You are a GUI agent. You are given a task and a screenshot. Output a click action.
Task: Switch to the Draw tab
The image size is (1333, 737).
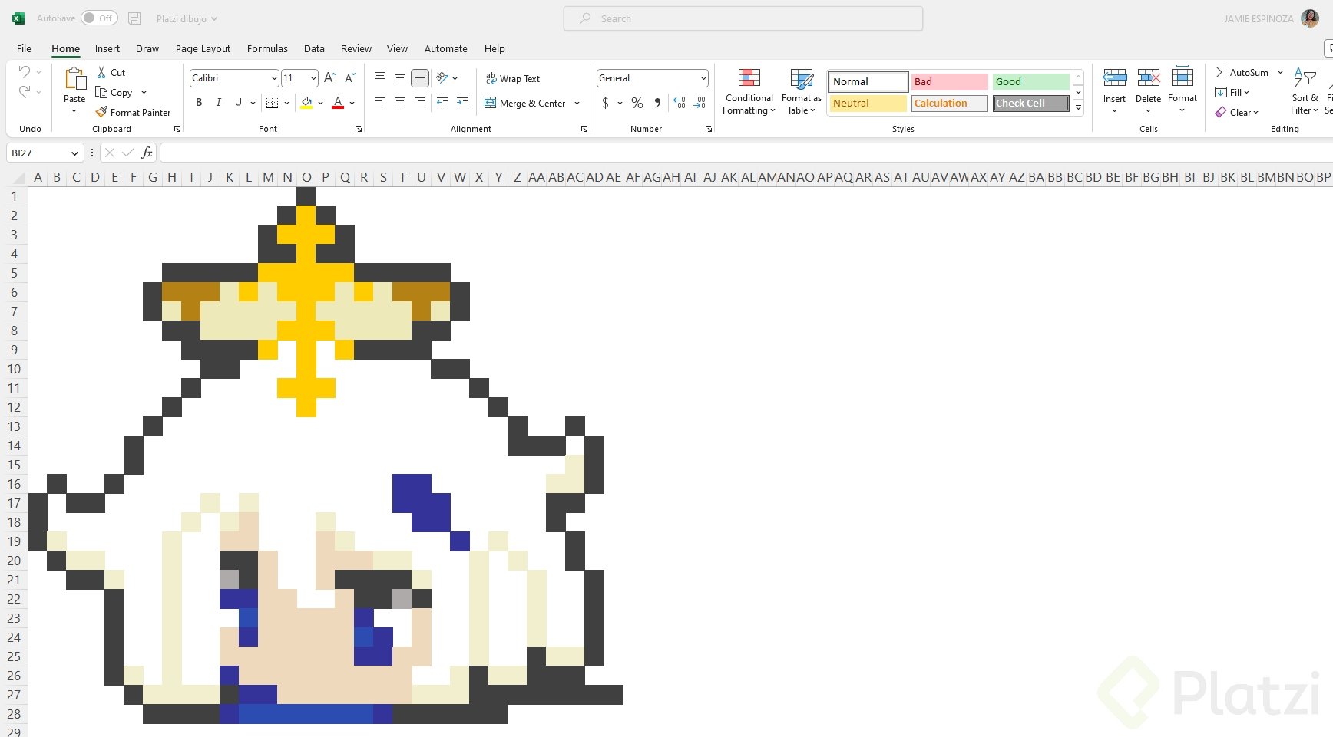[x=147, y=48]
